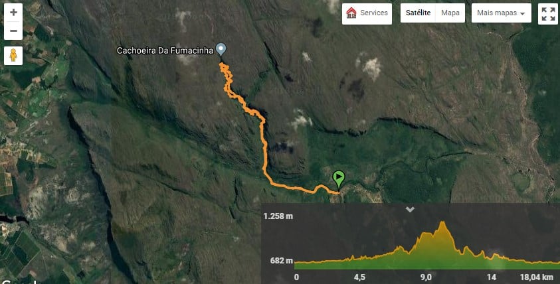This screenshot has height=284, width=560.
Task: Click the 1.258 m max elevation label
Action: click(x=278, y=216)
